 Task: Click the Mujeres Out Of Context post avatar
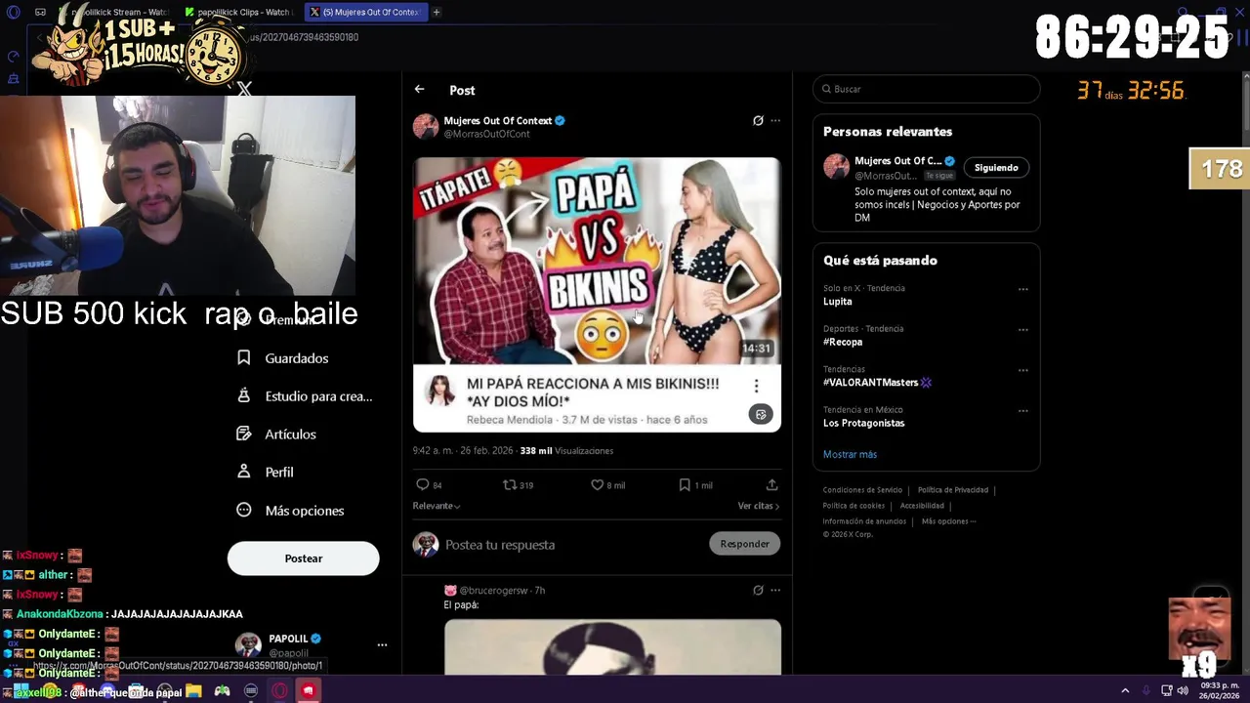[x=425, y=126]
